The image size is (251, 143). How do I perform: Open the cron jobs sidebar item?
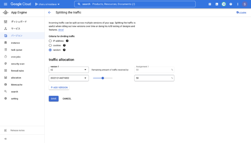22,57
